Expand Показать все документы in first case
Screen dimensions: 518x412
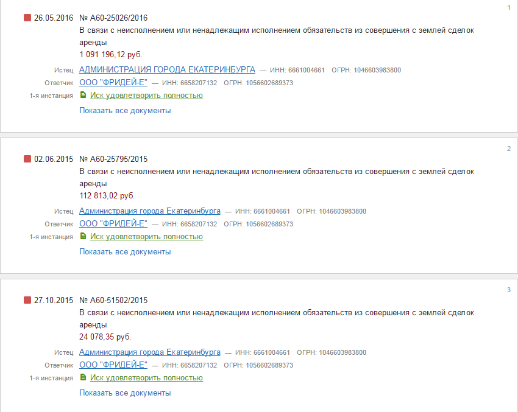[x=125, y=111]
